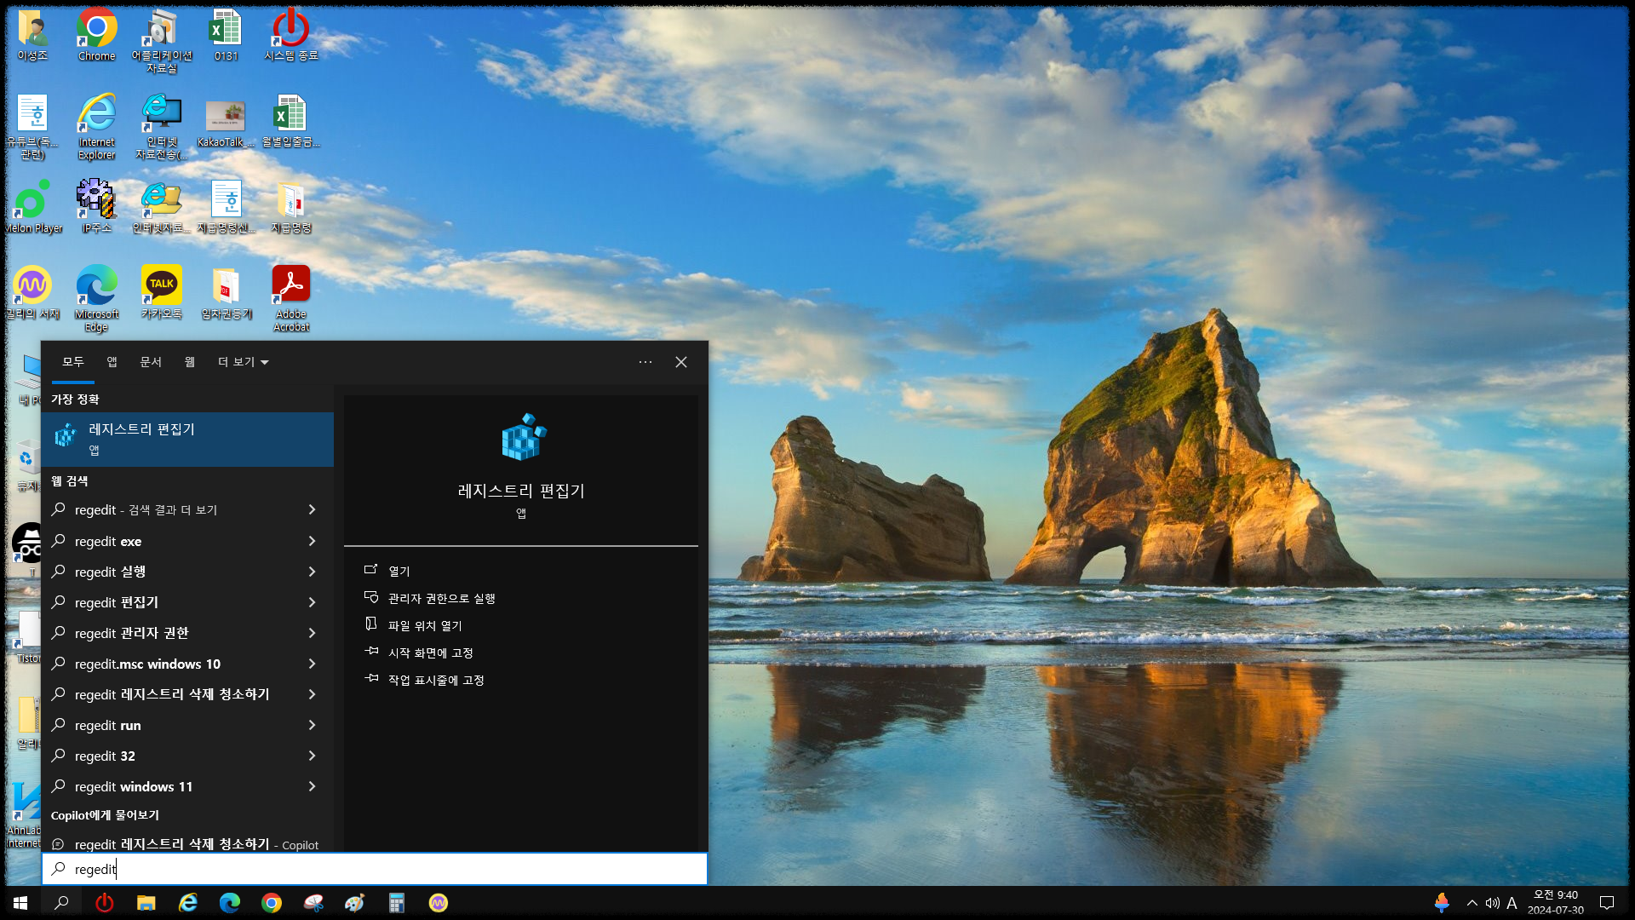The height and width of the screenshot is (920, 1635).
Task: Switch to the Apps search tab
Action: point(112,362)
